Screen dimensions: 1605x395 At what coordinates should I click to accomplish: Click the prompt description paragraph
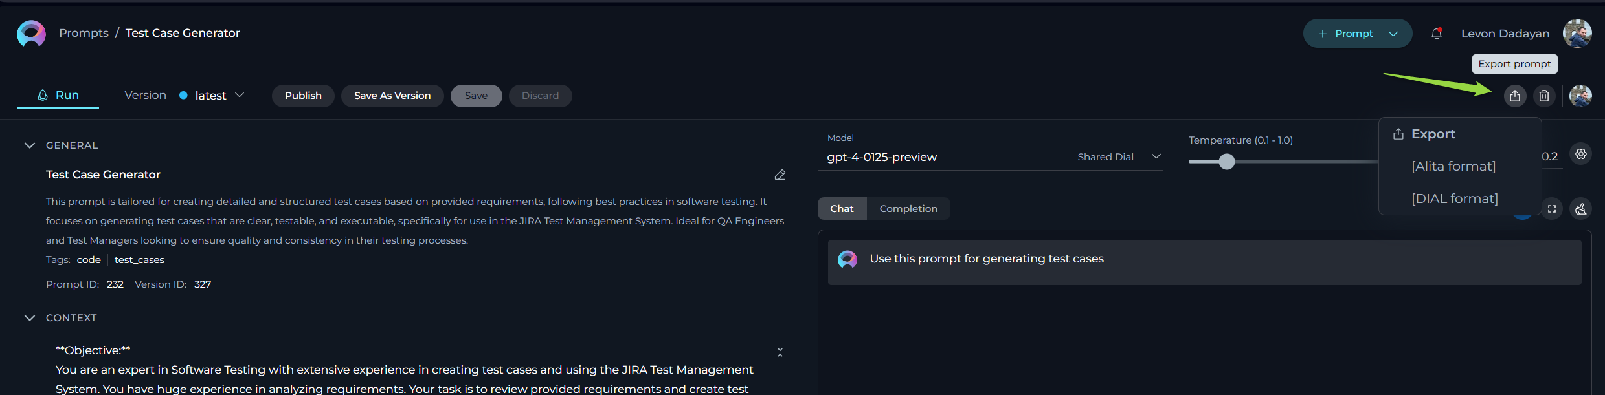pyautogui.click(x=415, y=221)
